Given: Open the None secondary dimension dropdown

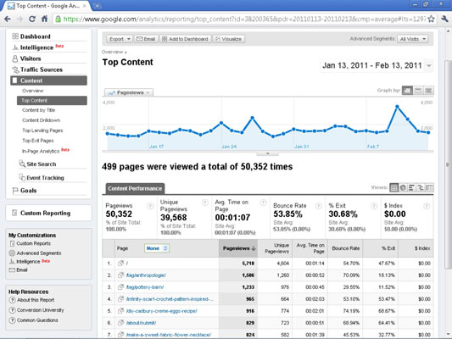Looking at the screenshot, I should coord(157,248).
